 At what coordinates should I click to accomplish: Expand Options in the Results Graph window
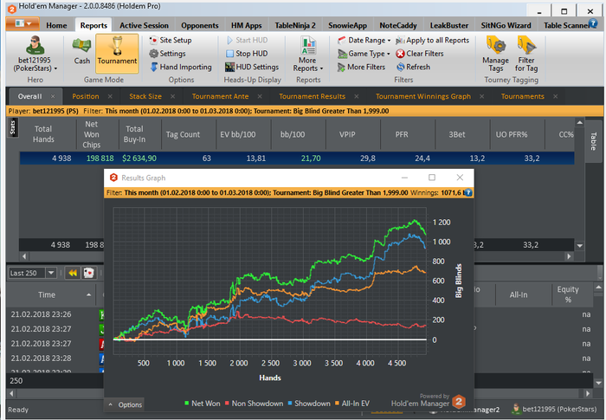point(125,404)
